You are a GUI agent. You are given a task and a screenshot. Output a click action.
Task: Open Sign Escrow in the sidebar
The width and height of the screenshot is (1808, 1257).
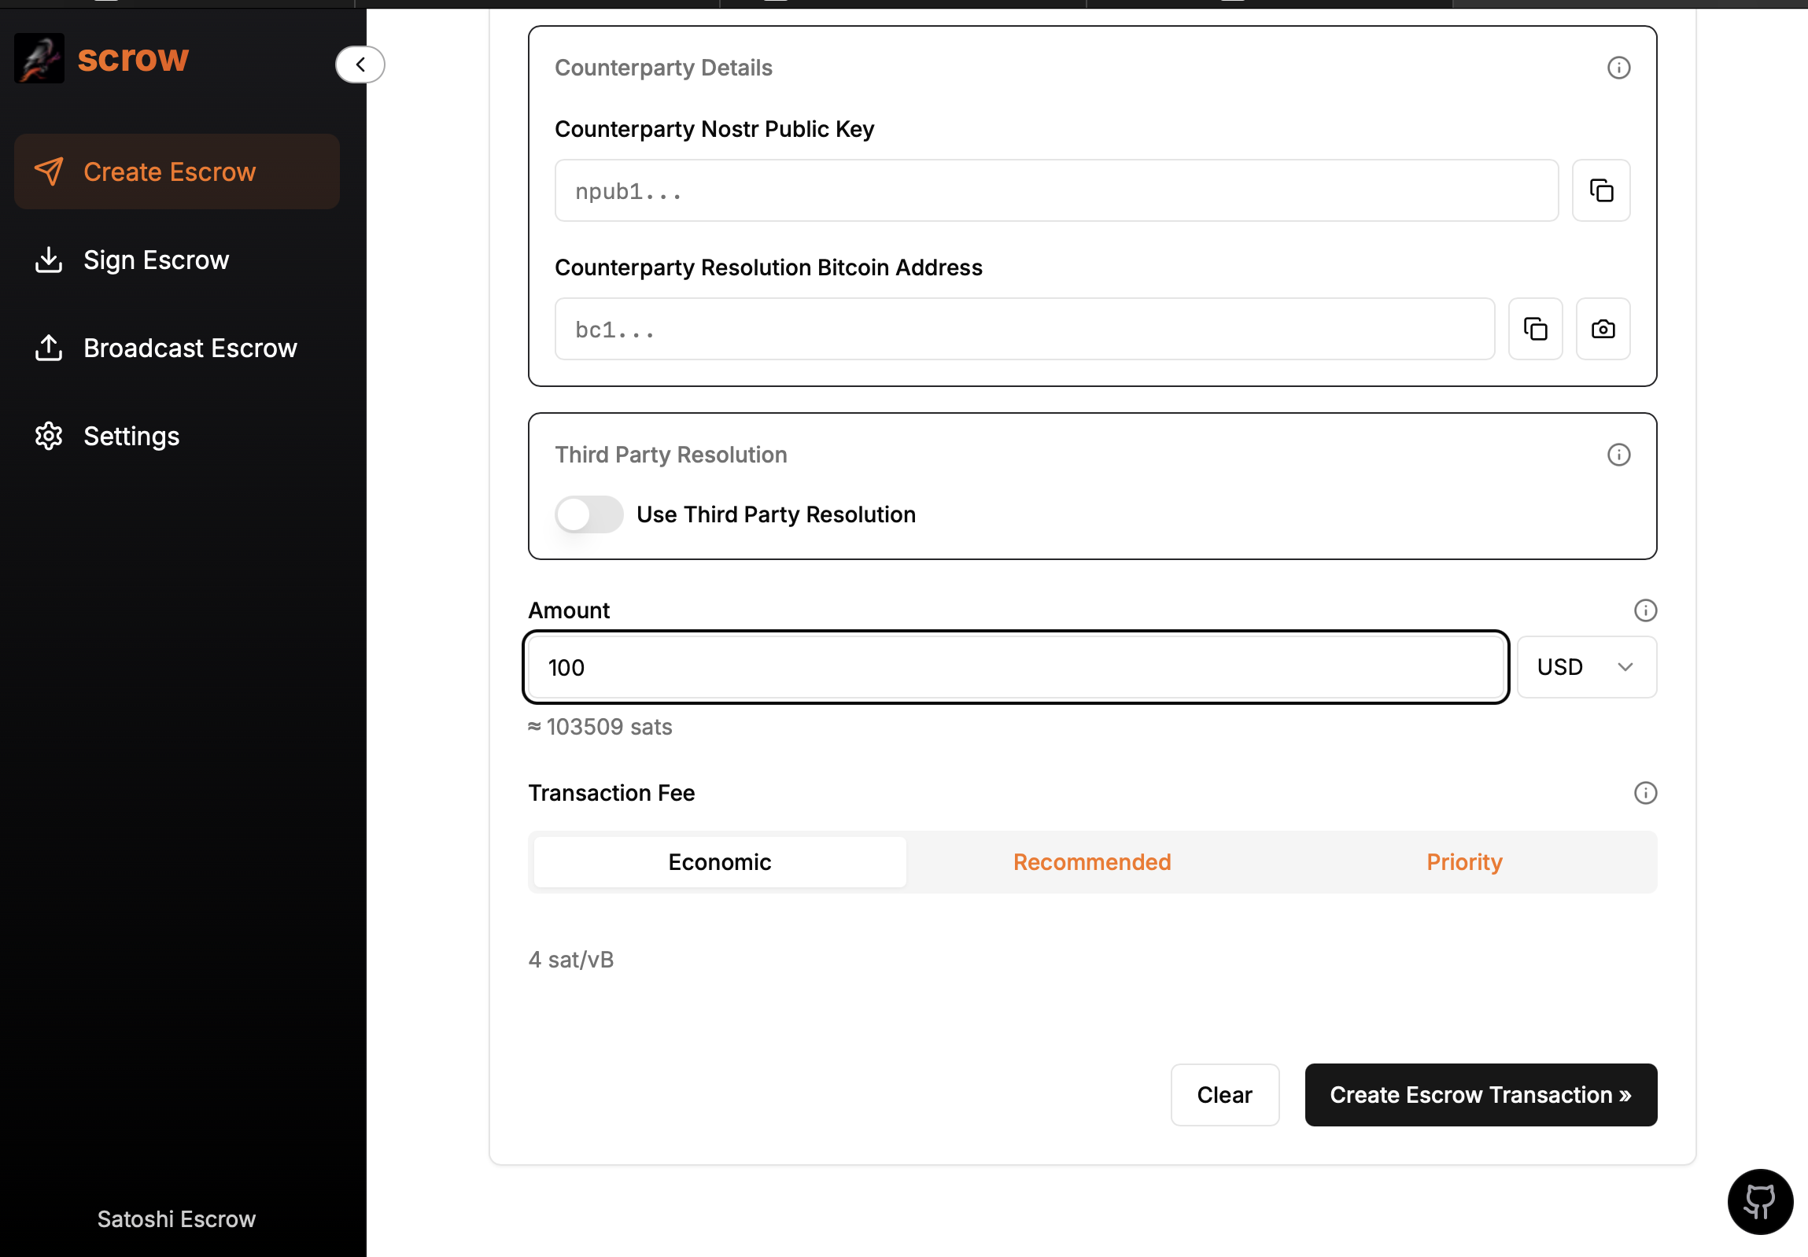tap(156, 260)
